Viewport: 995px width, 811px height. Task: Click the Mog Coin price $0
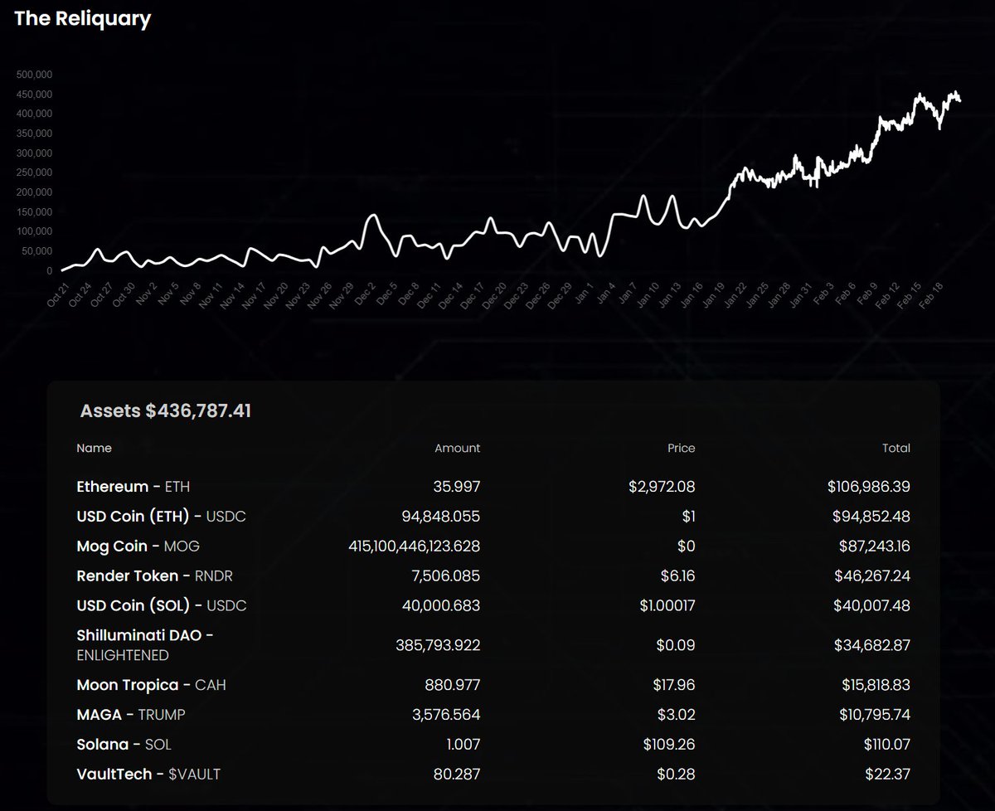687,546
